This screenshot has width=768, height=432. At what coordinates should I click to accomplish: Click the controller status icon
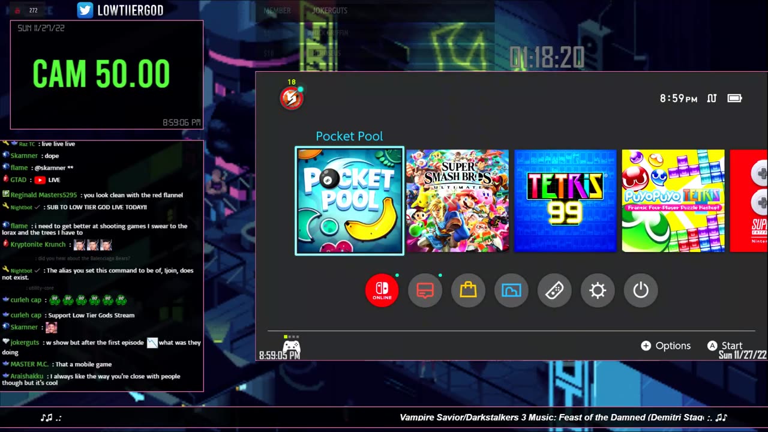tap(291, 346)
